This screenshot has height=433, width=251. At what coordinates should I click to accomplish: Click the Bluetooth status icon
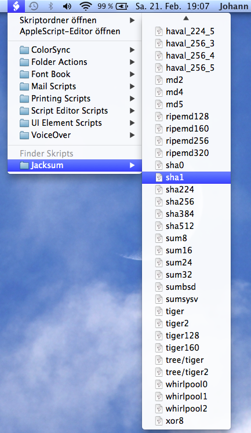[50, 6]
